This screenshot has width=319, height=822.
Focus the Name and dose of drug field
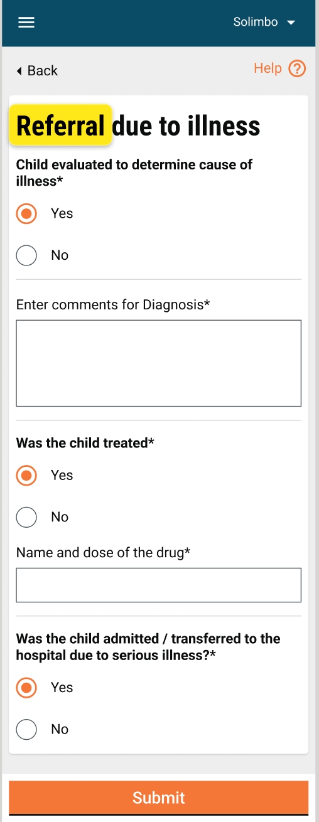click(158, 585)
